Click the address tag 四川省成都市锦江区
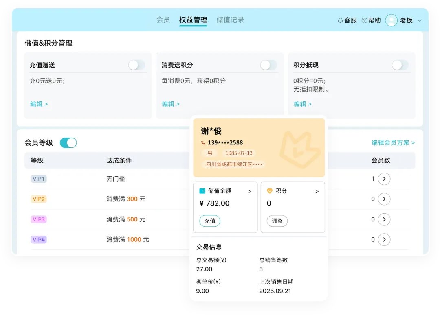Image resolution: width=440 pixels, height=315 pixels. (x=234, y=164)
